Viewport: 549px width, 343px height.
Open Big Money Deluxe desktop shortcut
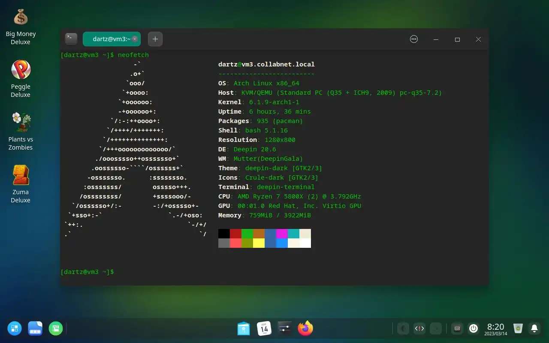coord(21,27)
